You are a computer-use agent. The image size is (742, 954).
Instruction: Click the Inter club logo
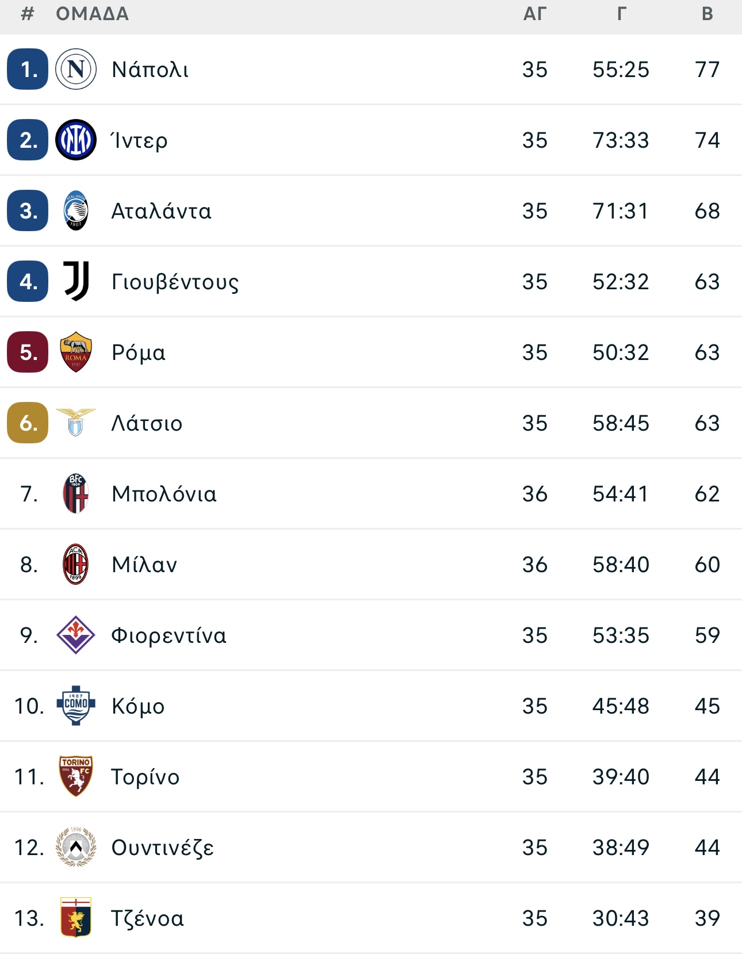click(76, 140)
